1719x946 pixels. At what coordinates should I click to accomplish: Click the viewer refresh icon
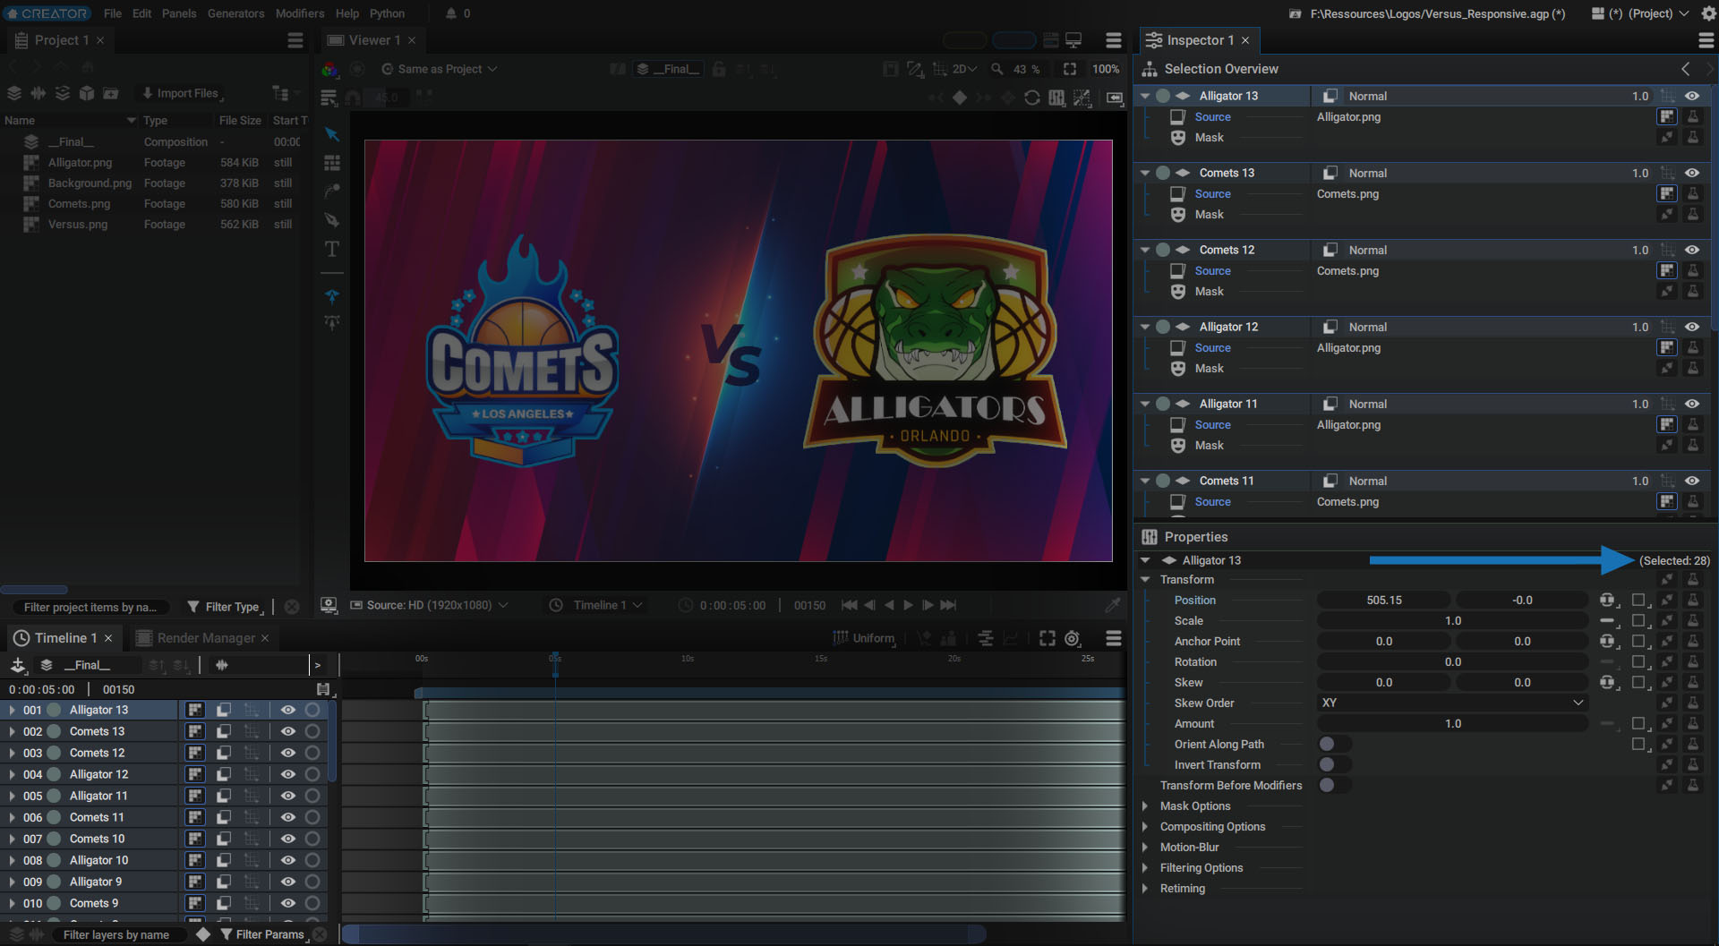click(1032, 98)
